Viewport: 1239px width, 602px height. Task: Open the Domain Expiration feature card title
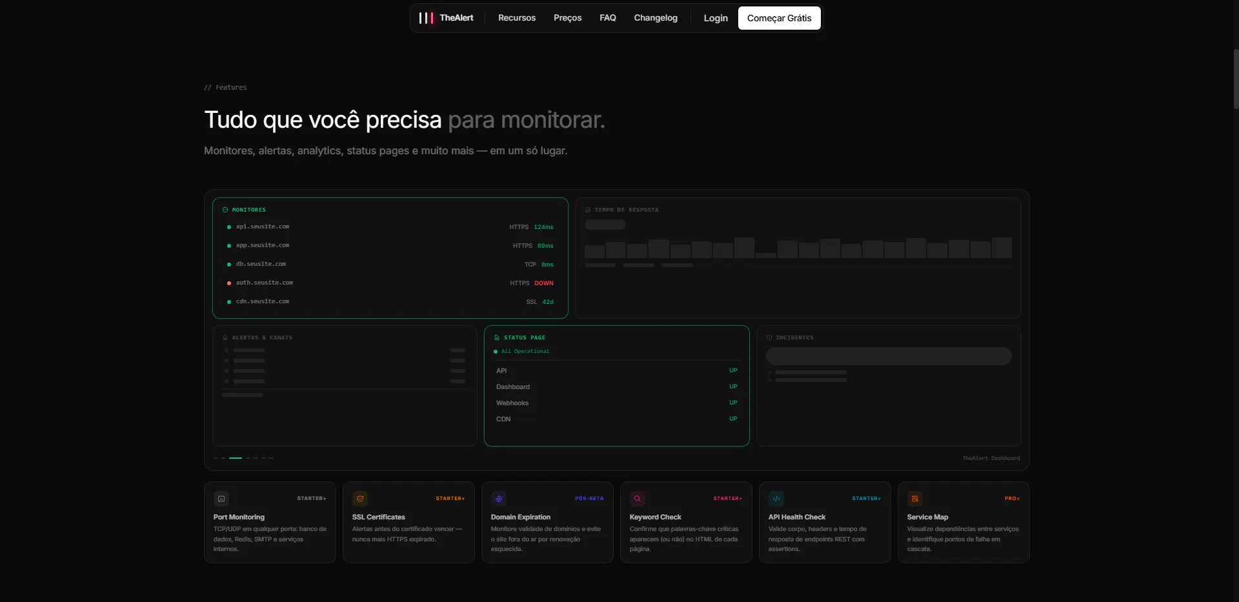(521, 517)
